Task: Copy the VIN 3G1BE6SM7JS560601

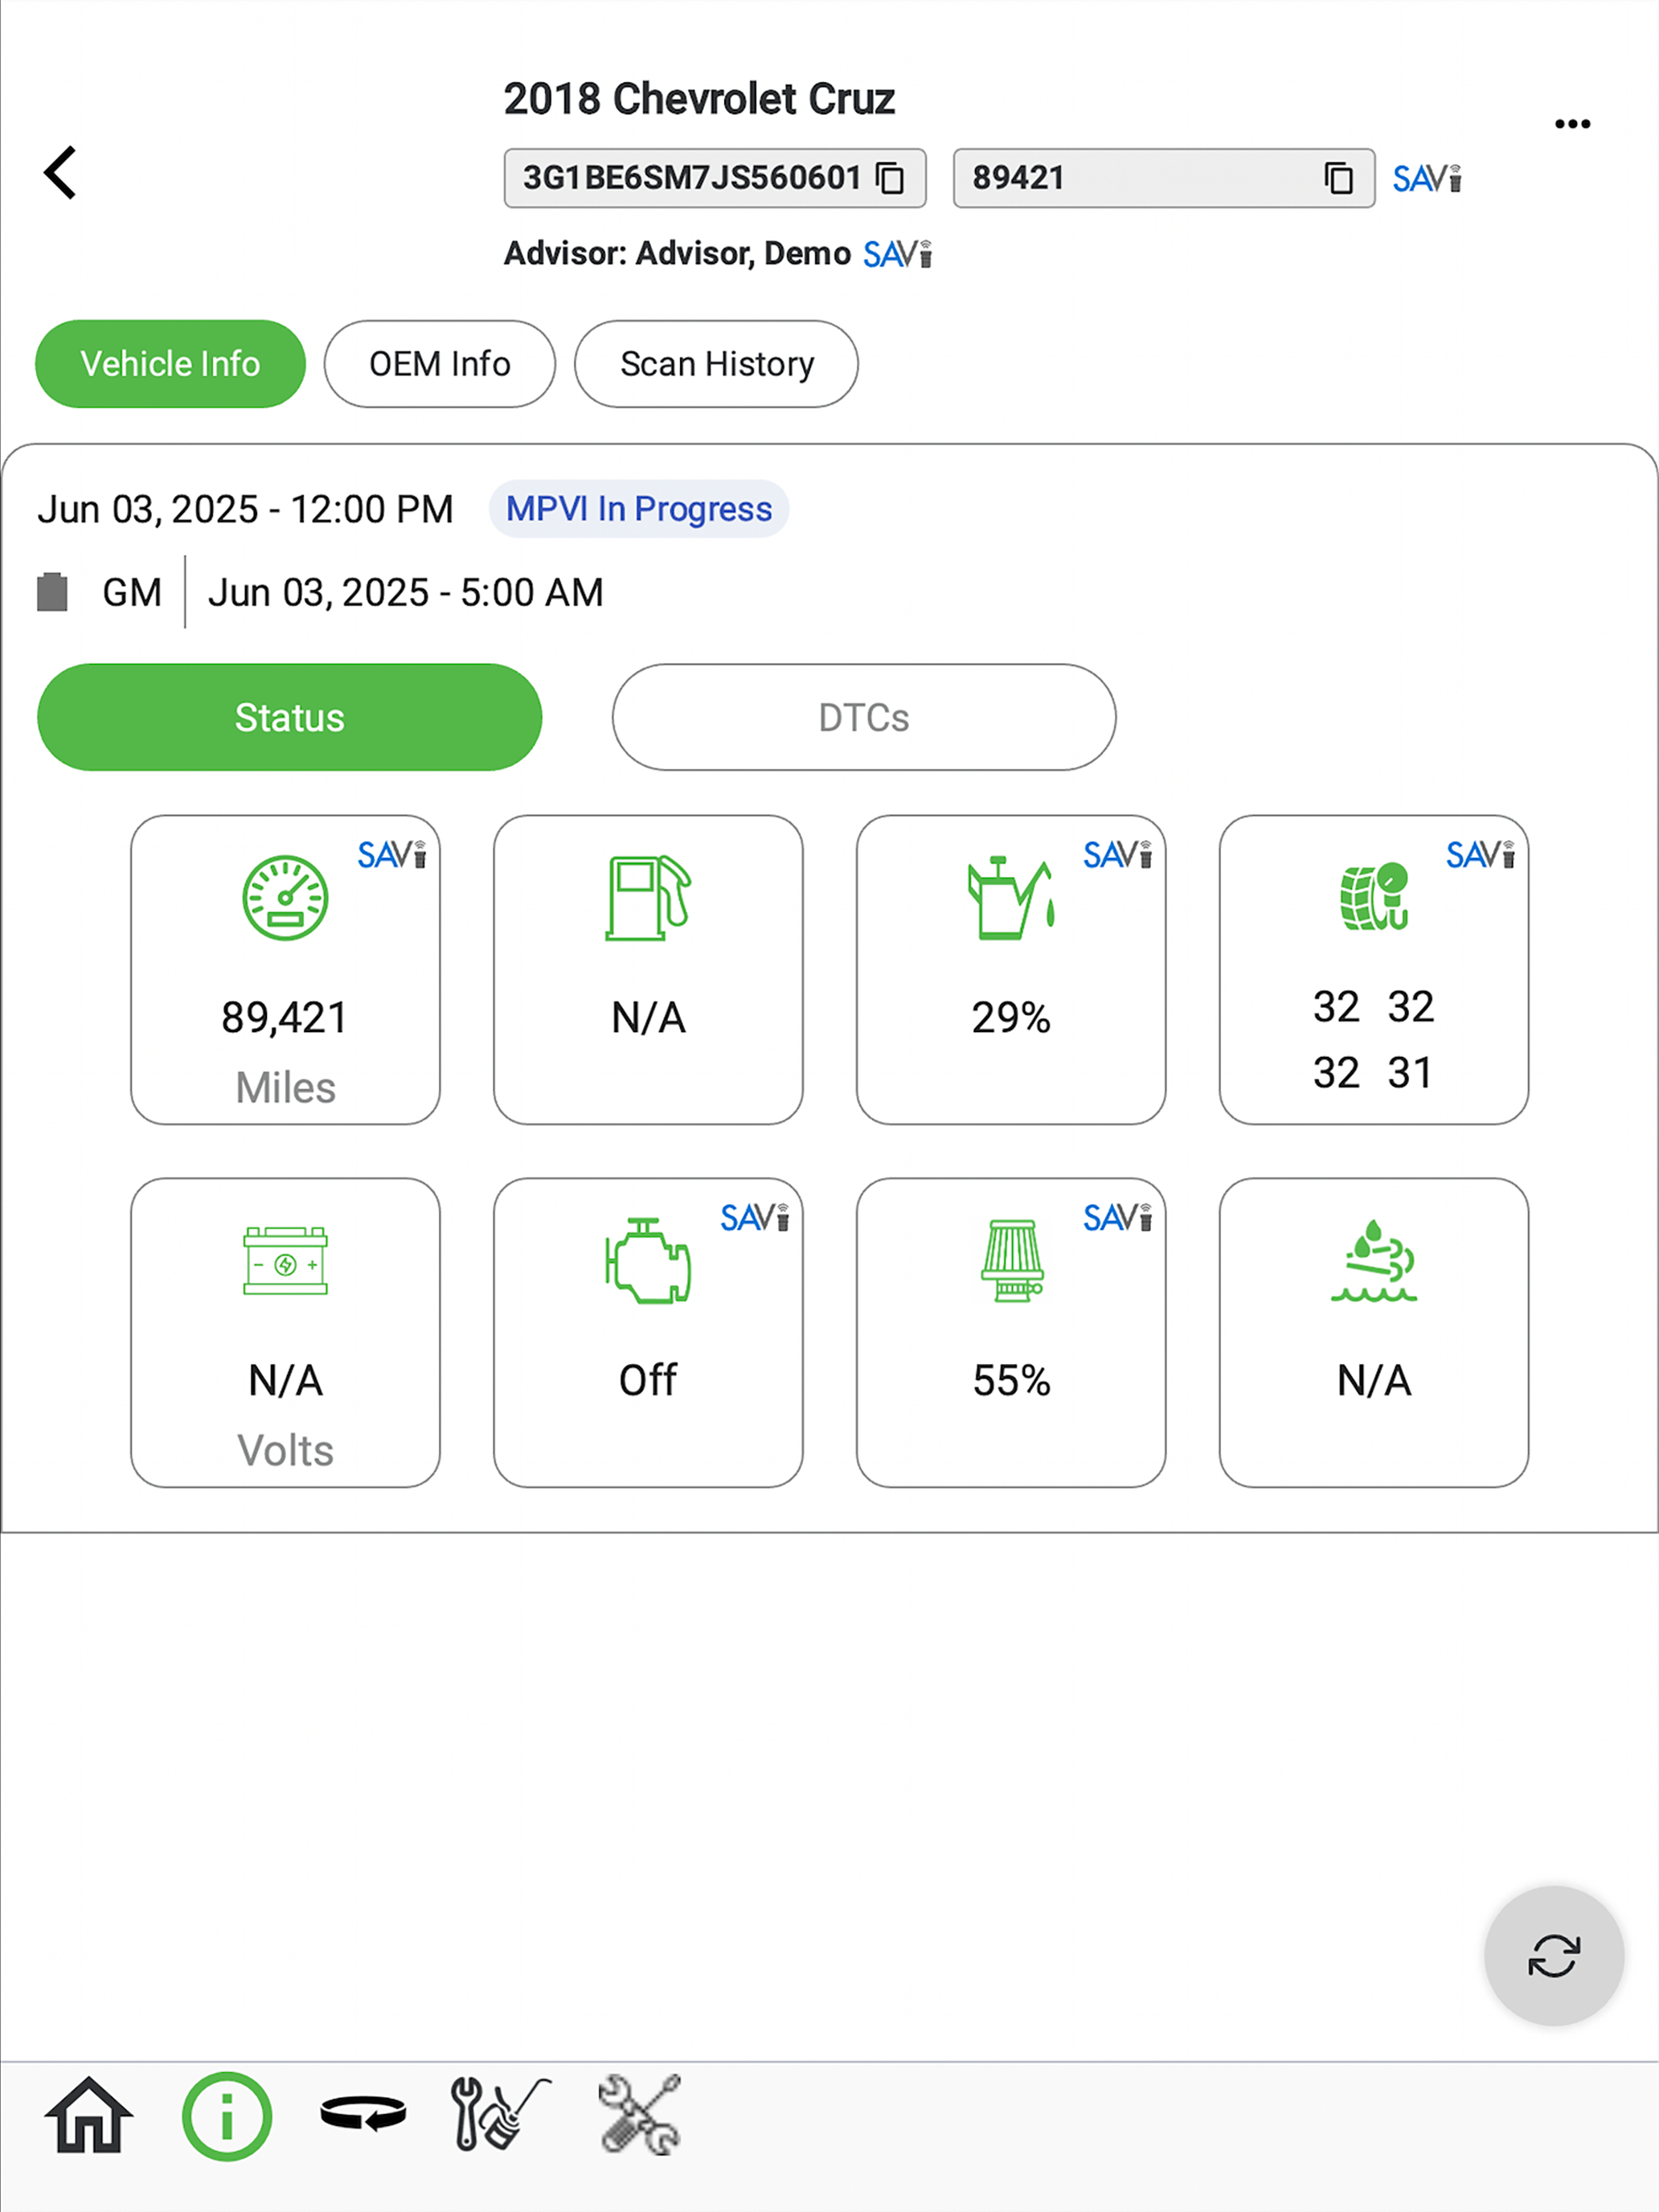Action: click(890, 178)
